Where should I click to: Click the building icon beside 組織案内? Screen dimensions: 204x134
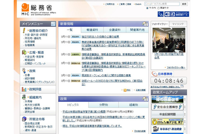24,97
